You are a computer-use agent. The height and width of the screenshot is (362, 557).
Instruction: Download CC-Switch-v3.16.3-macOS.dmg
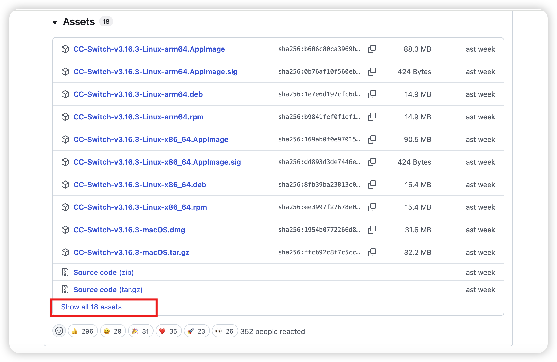pyautogui.click(x=129, y=230)
